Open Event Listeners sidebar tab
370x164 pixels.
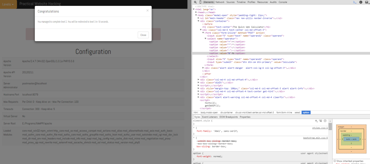click(x=210, y=117)
